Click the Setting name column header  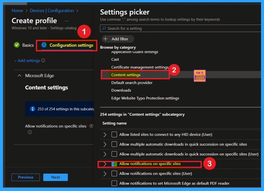point(114,123)
